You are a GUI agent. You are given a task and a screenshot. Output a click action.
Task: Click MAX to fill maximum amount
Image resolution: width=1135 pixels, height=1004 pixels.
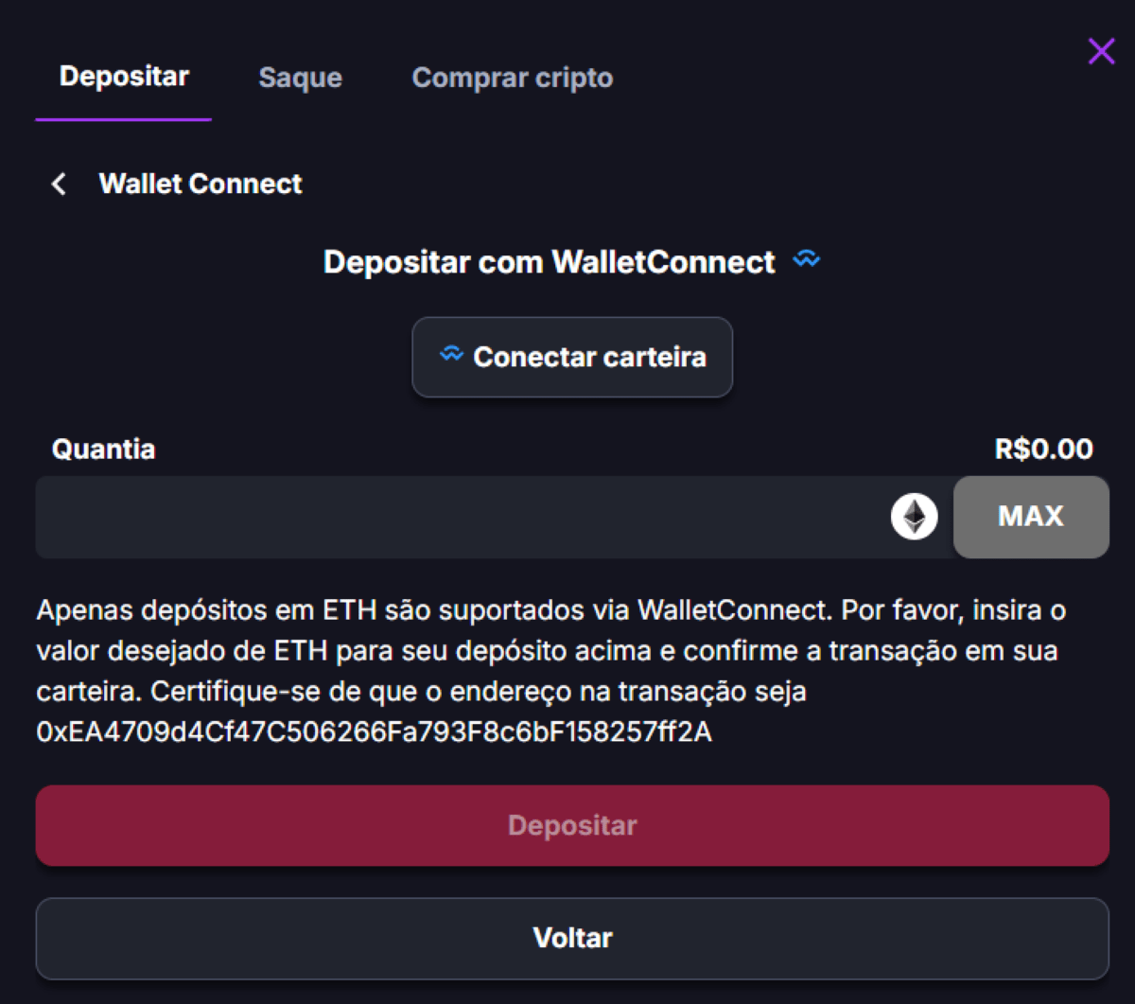(1031, 517)
